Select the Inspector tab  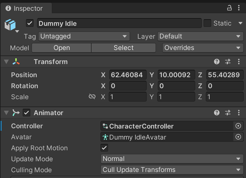coord(25,9)
